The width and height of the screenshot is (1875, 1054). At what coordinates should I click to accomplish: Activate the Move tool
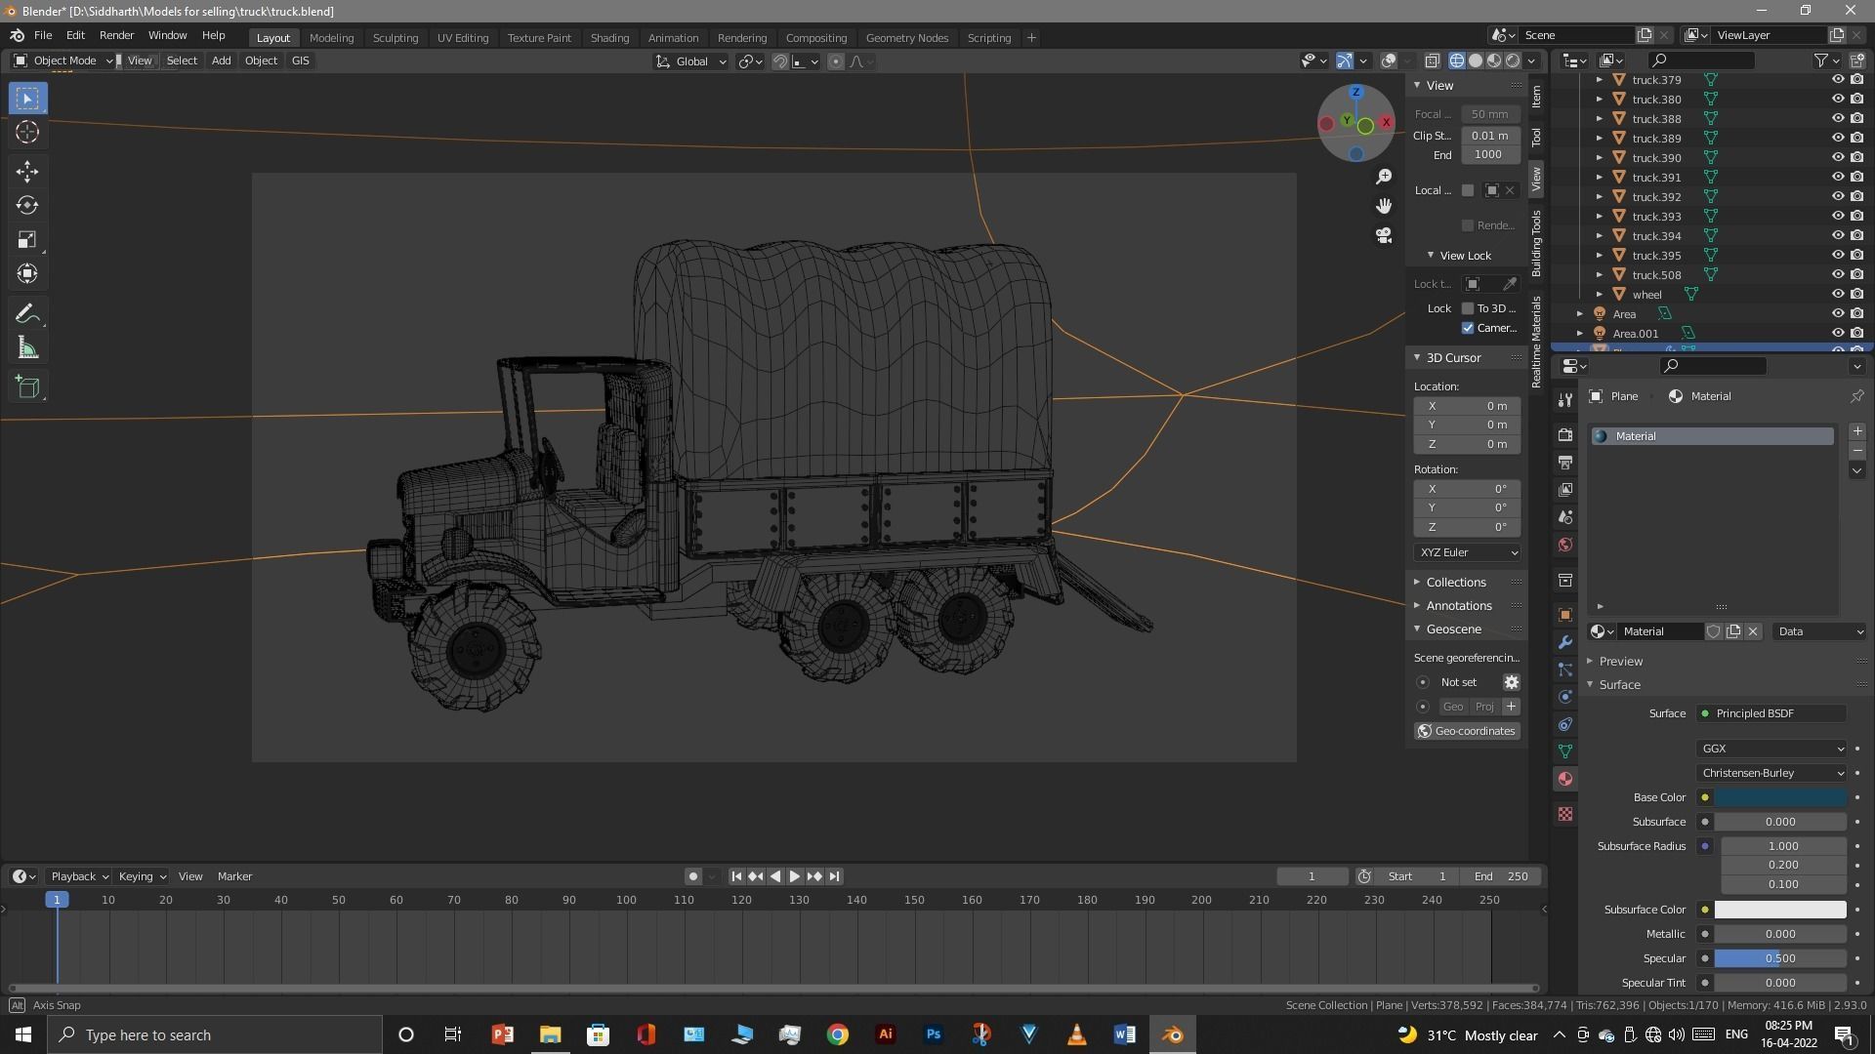[27, 172]
